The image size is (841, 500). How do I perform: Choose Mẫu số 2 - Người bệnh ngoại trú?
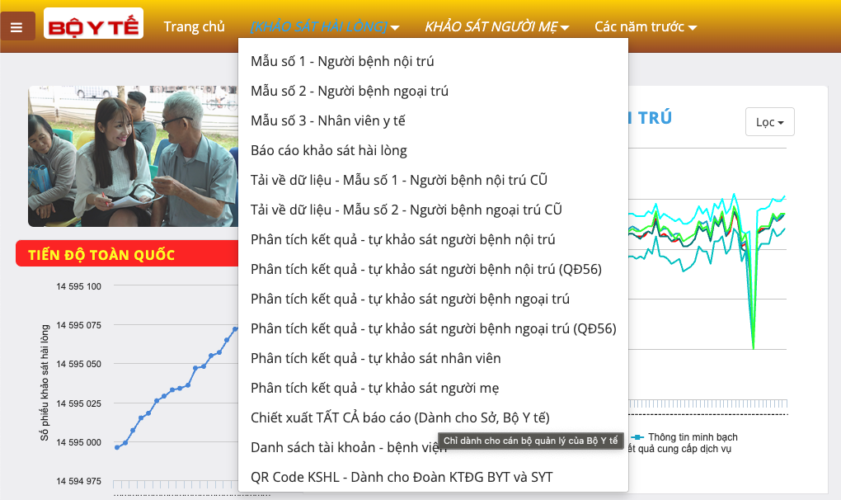(350, 91)
